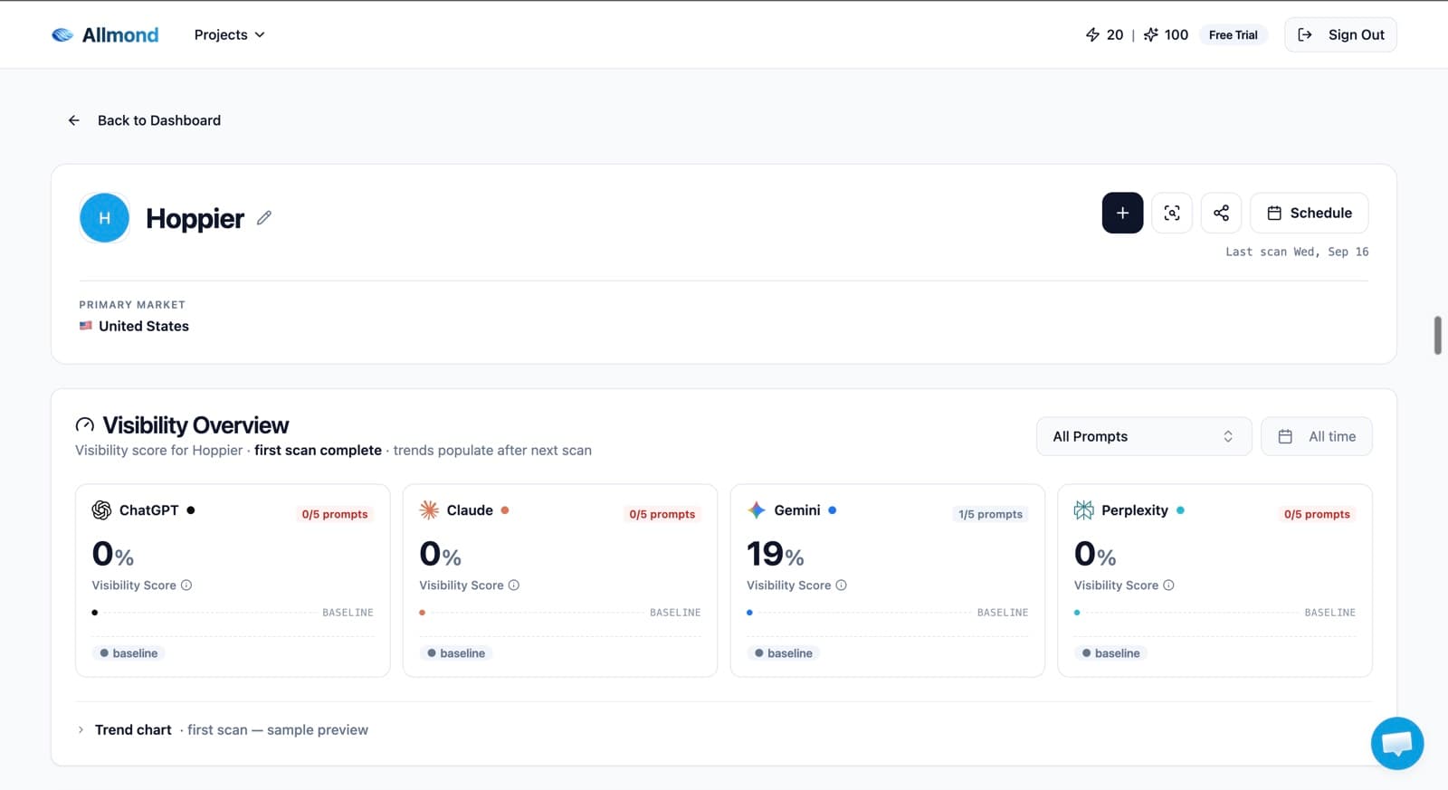Click Gemini 1/5 prompts badge

[990, 514]
